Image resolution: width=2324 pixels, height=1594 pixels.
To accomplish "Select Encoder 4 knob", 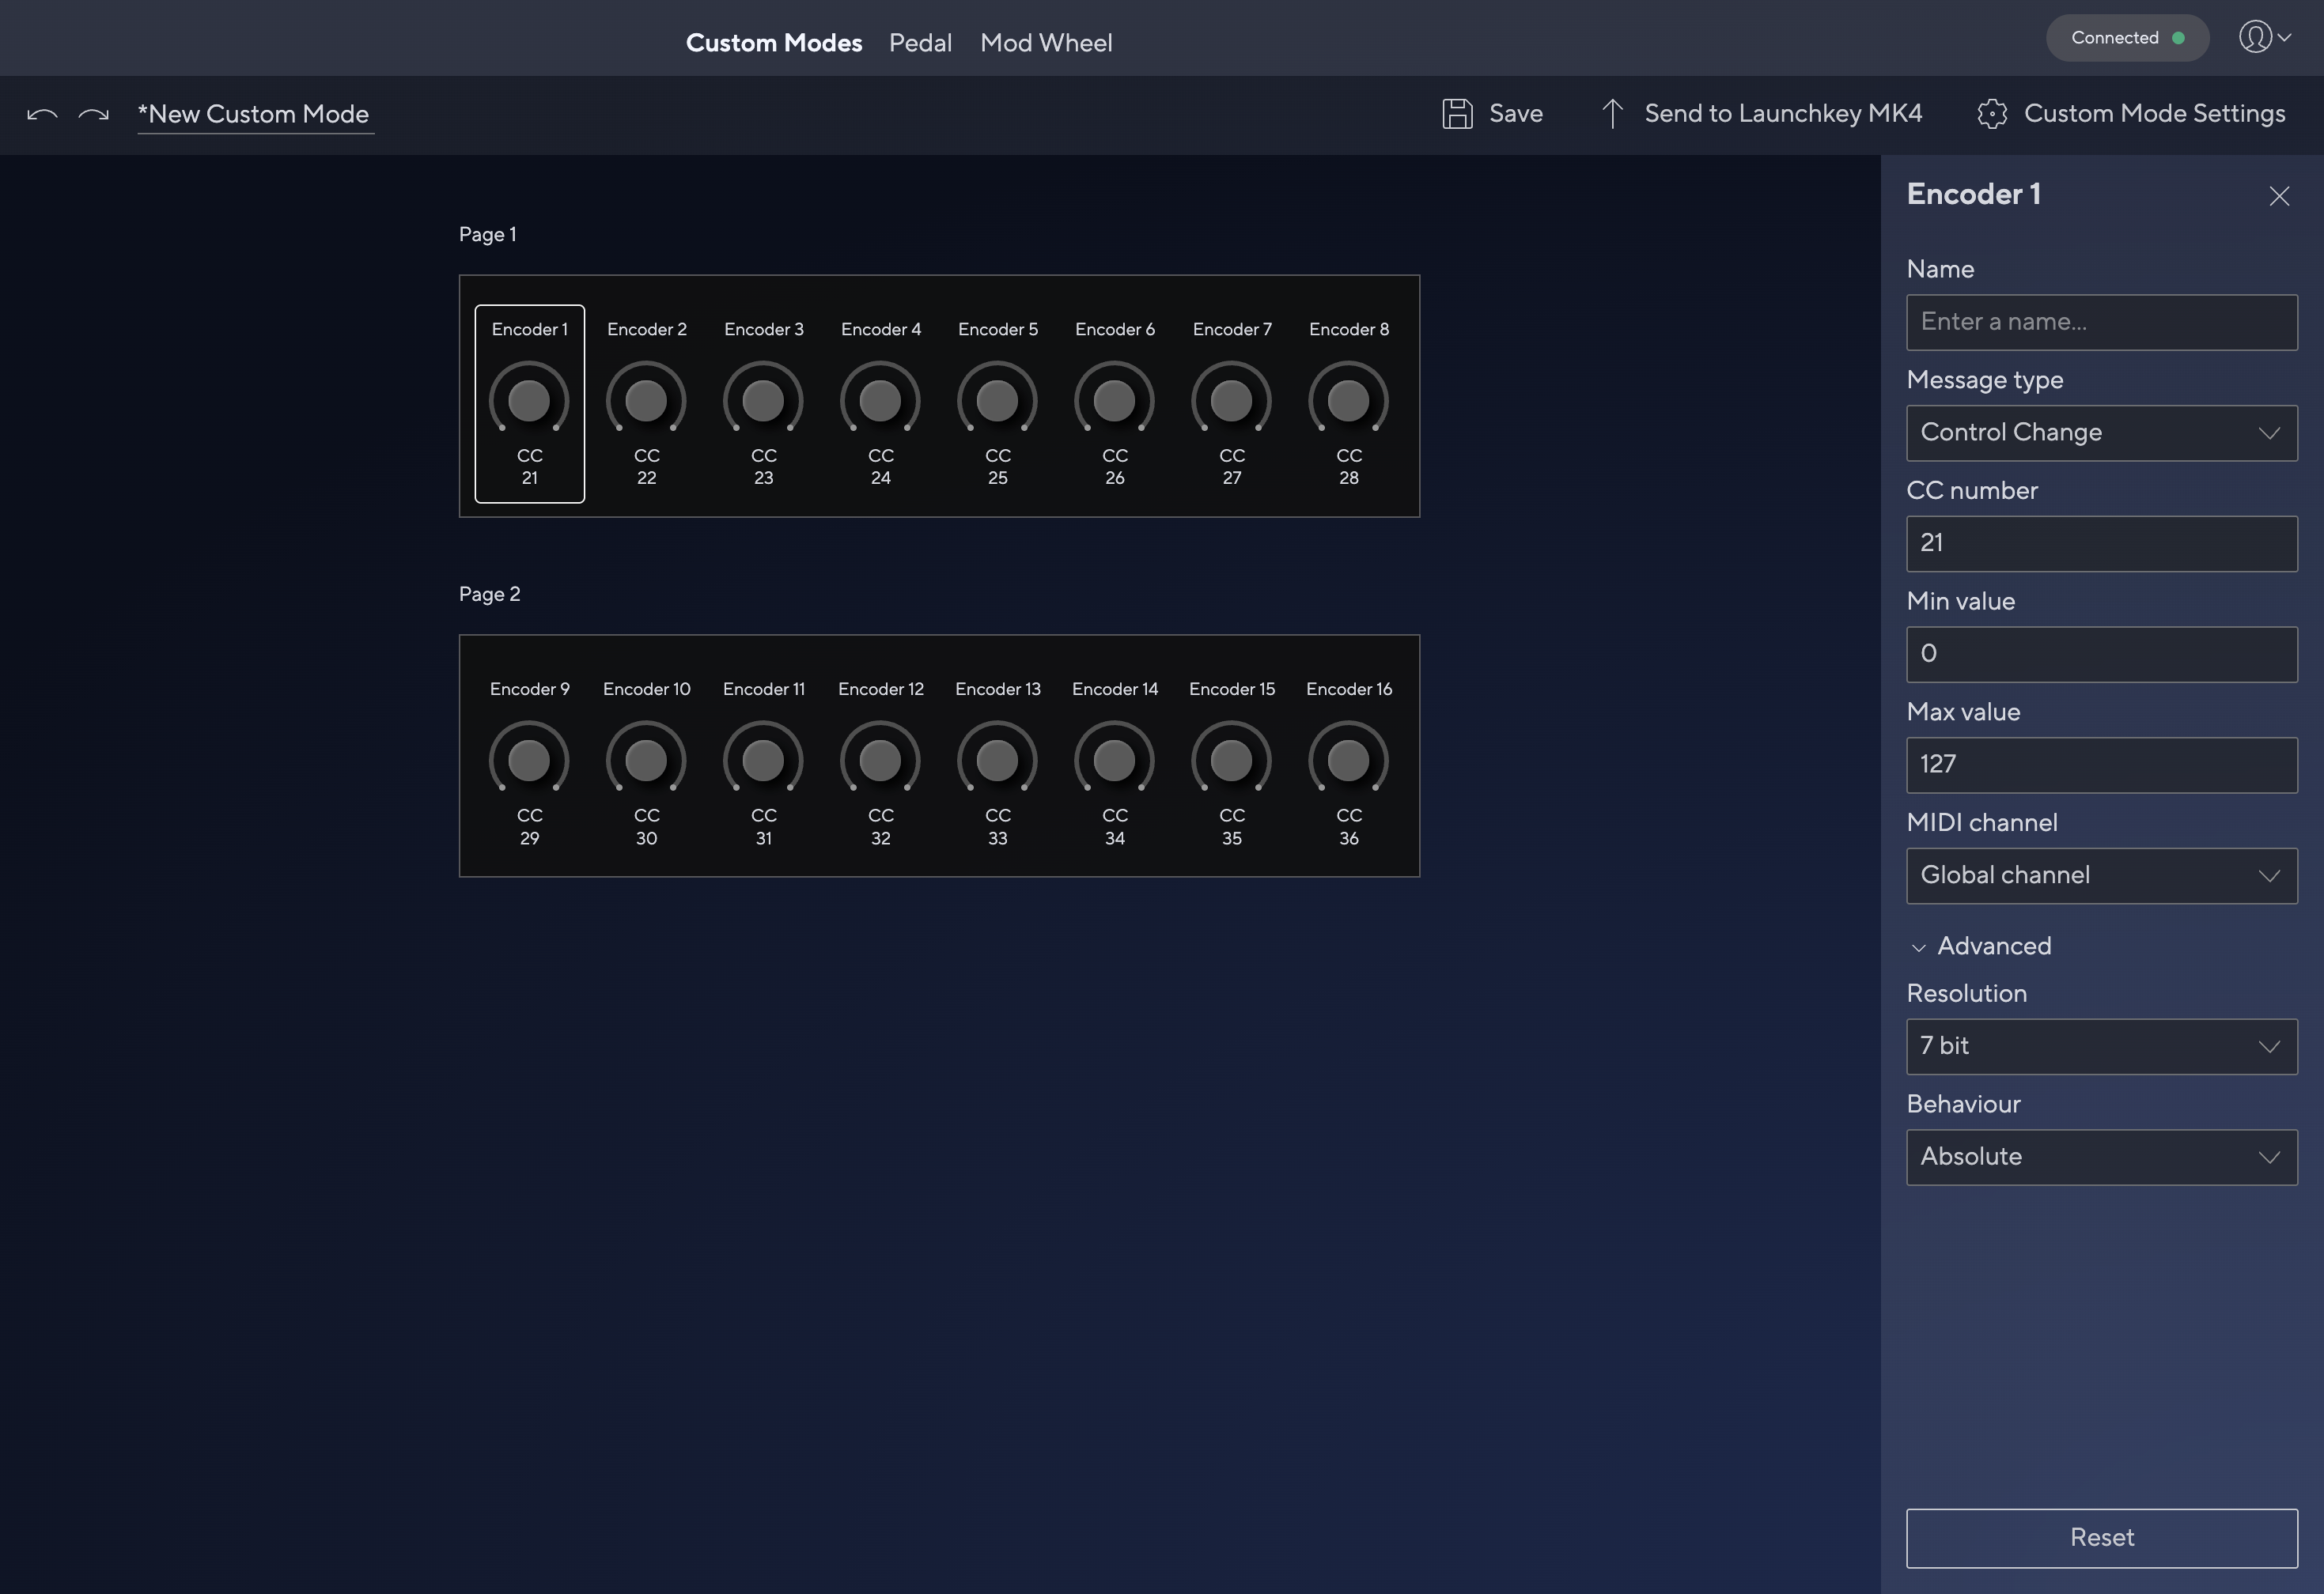I will click(880, 400).
